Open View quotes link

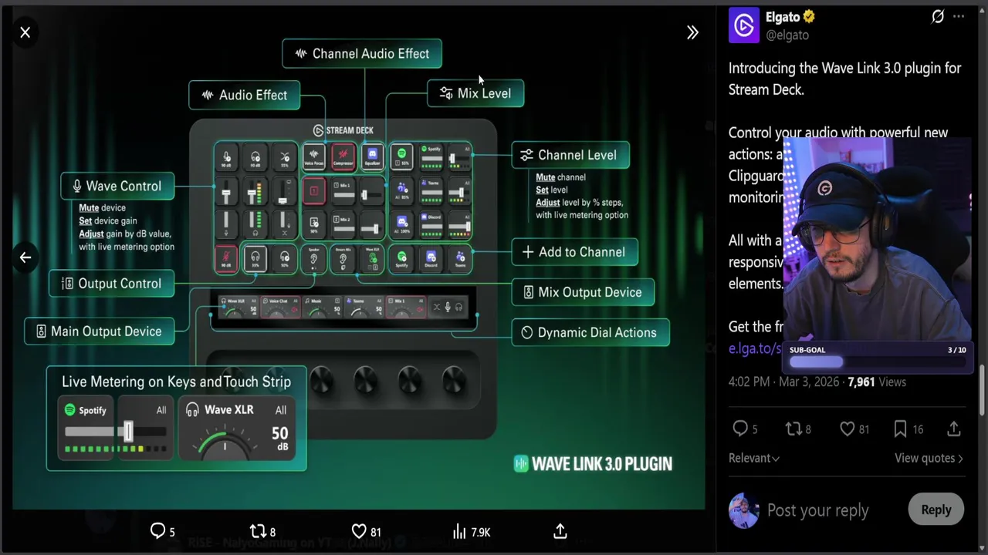pos(929,458)
